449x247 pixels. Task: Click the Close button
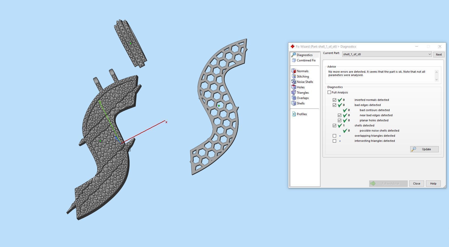click(416, 184)
